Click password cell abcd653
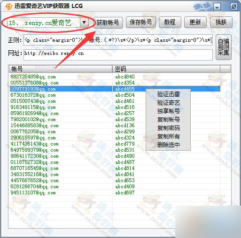The width and height of the screenshot is (241, 238). coord(125,180)
